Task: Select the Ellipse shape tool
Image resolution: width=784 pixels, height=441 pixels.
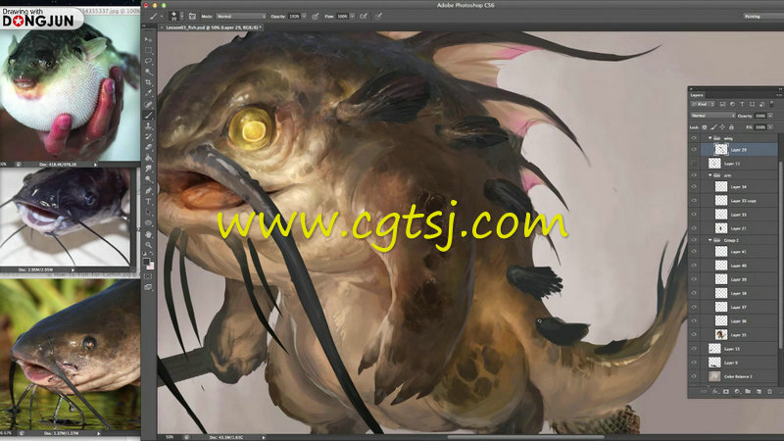Action: pos(149,223)
